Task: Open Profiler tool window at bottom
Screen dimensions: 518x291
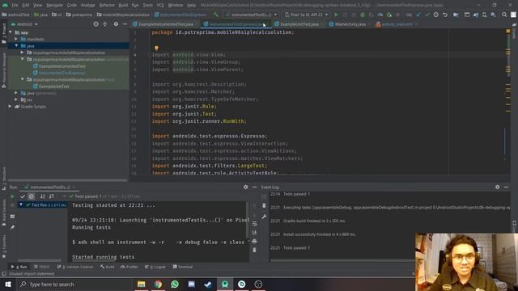Action: 129,267
